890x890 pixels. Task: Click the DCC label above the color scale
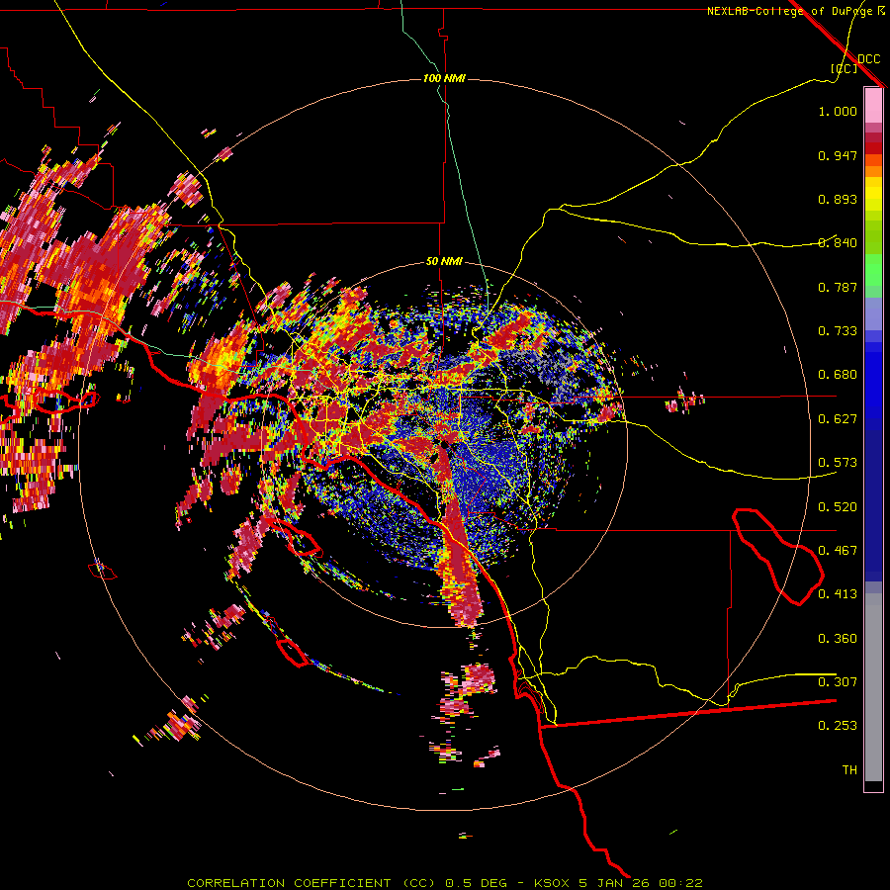coord(868,59)
